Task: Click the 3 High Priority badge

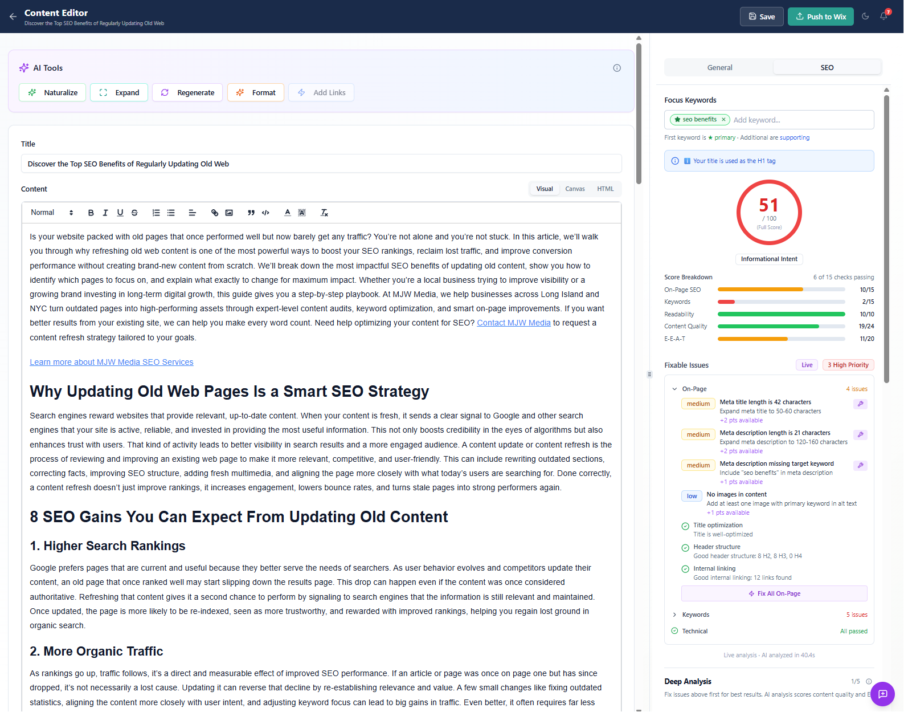Action: pos(848,365)
